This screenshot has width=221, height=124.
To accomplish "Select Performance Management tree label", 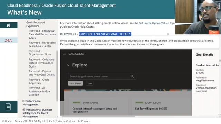I will point(31,103).
